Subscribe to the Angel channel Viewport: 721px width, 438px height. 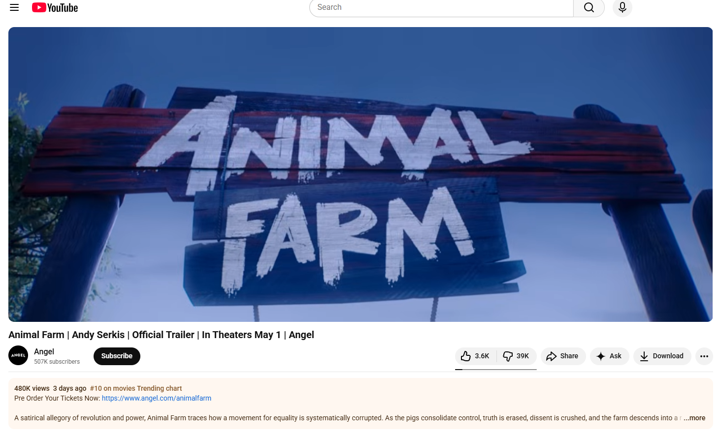117,356
